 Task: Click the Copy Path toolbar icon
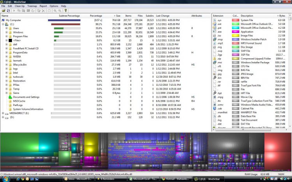click(x=19, y=11)
